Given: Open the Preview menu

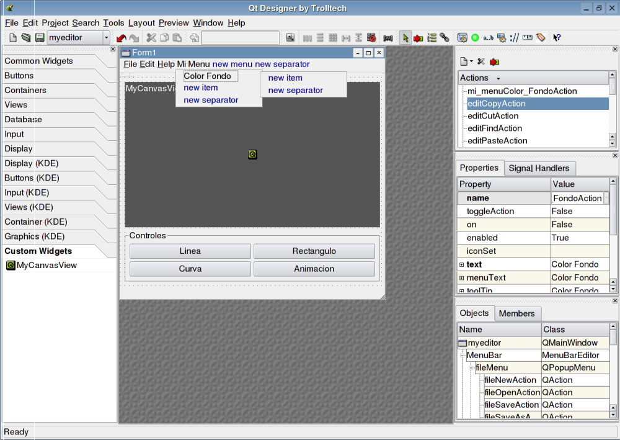Looking at the screenshot, I should click(x=174, y=23).
